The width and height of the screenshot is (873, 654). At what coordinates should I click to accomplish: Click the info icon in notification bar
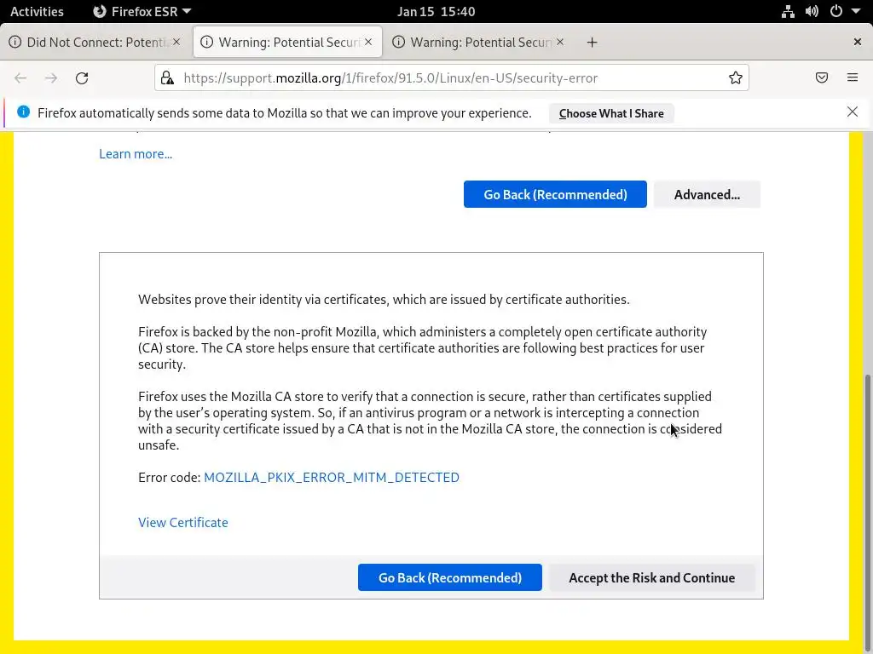point(23,112)
